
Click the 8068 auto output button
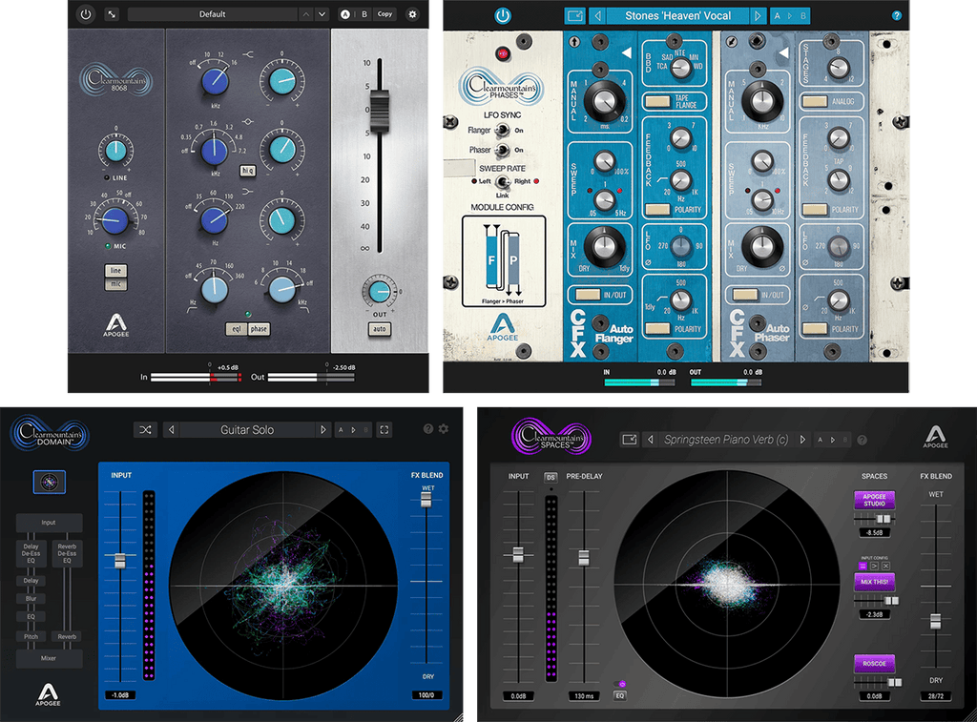(380, 328)
